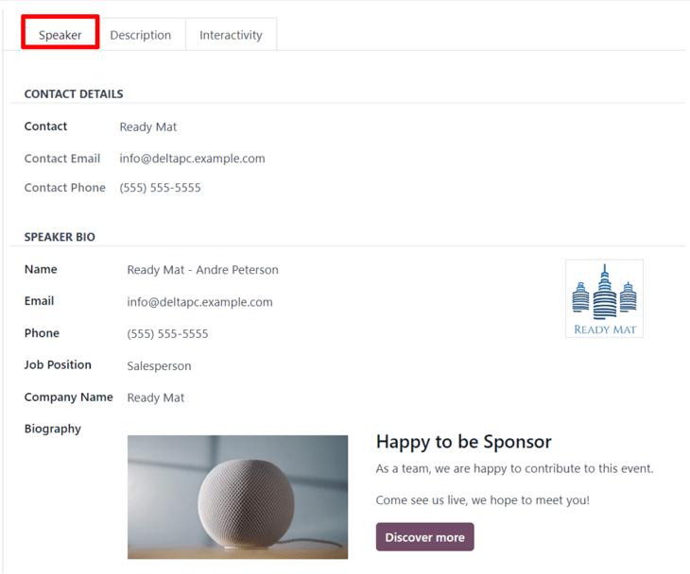Click the Discover more button
Image resolution: width=690 pixels, height=574 pixels.
pos(424,537)
